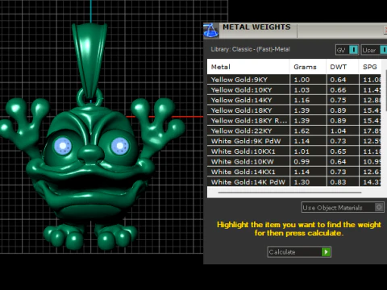Click the 1.03 grams value
The width and height of the screenshot is (387, 290).
click(302, 90)
